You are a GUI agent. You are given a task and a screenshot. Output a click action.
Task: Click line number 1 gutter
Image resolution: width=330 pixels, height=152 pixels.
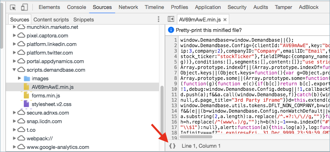pos(175,40)
